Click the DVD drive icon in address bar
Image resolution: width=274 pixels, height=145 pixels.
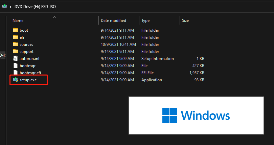(4, 6)
